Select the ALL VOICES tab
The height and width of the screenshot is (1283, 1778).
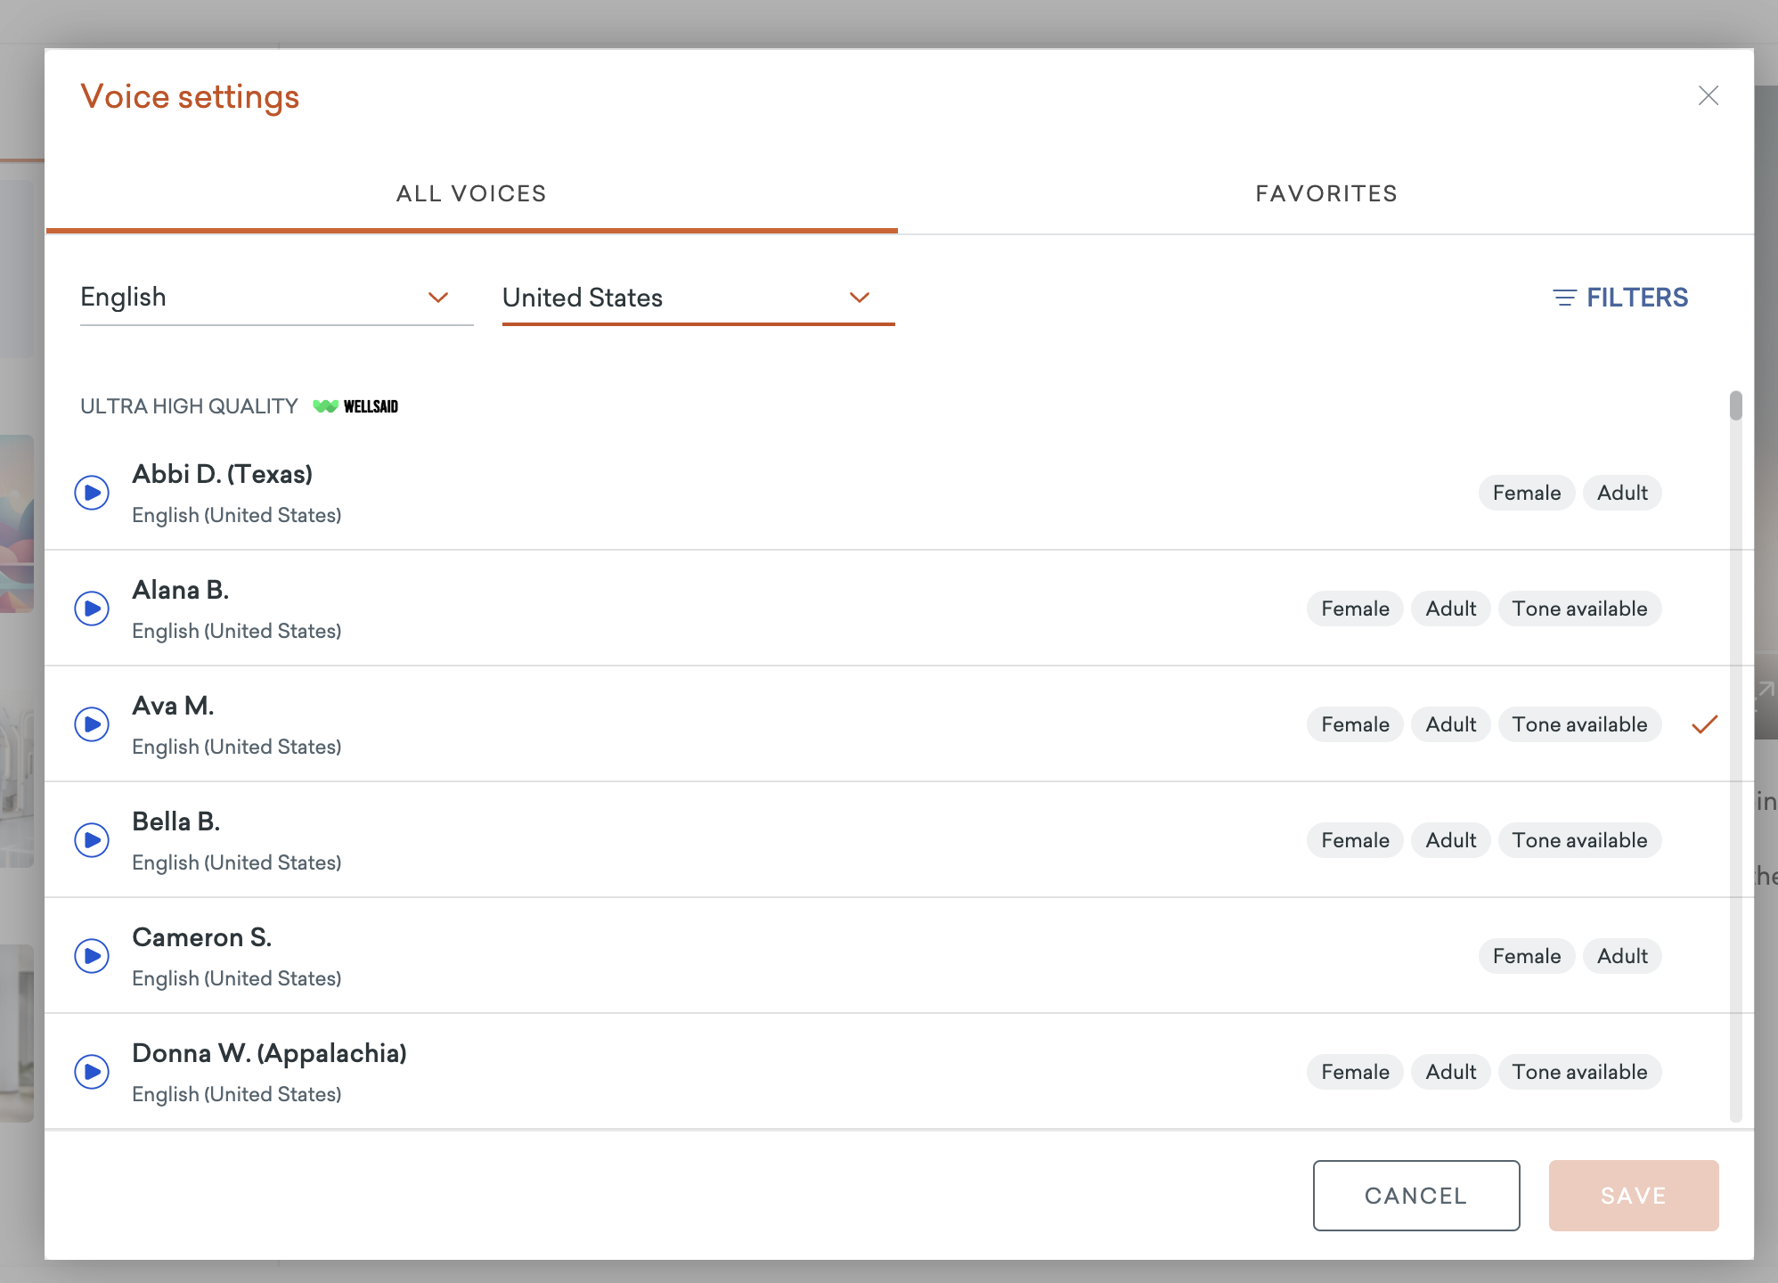[471, 193]
